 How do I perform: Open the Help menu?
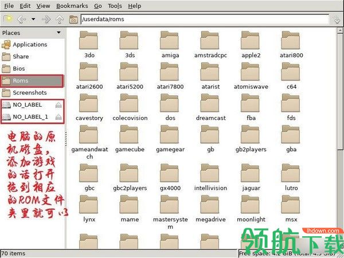[135, 6]
